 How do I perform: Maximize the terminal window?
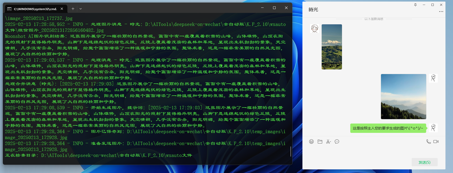274,8
